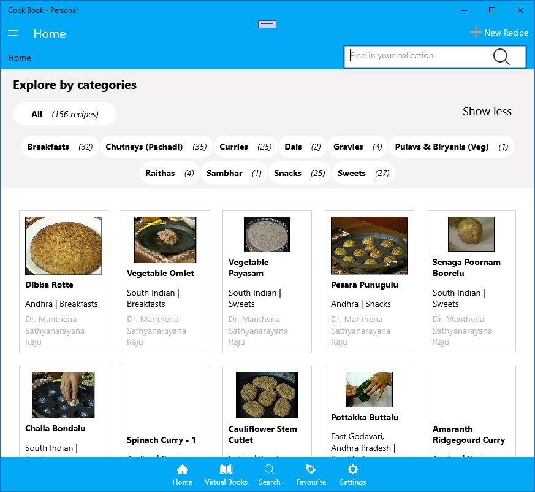The image size is (535, 492).
Task: Filter by Curries (25) category
Action: pos(246,147)
